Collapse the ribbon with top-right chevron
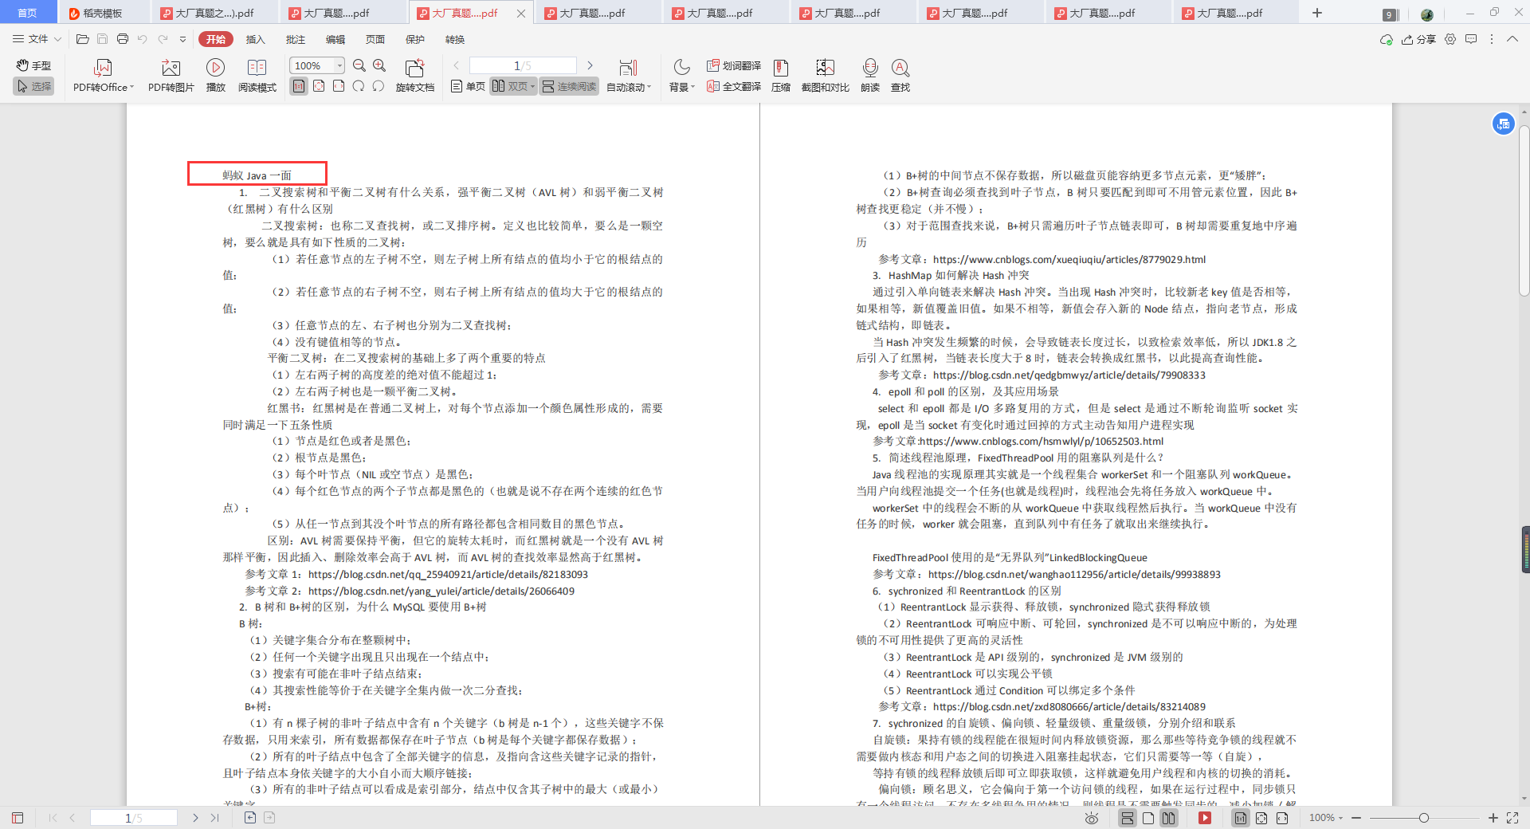 point(1512,39)
